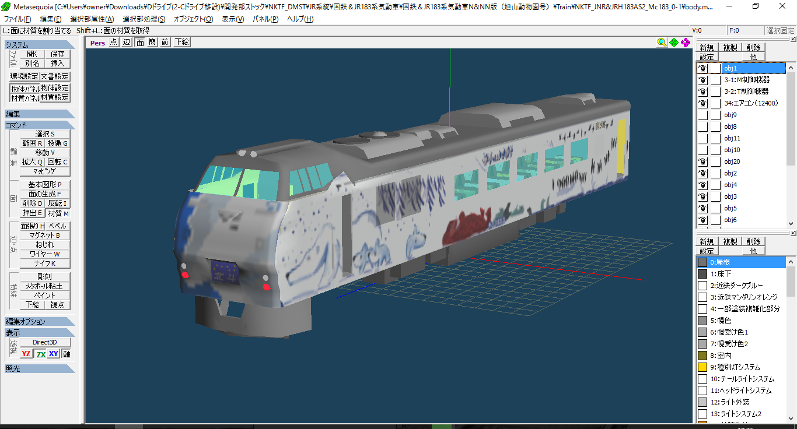Toggle point display with the 点 button

pyautogui.click(x=113, y=42)
